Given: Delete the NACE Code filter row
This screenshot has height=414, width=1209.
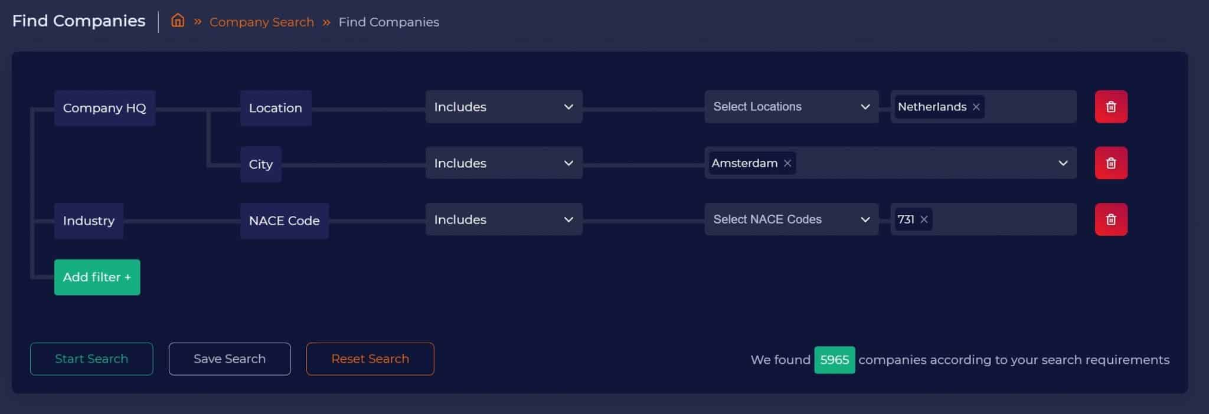Looking at the screenshot, I should coord(1110,219).
